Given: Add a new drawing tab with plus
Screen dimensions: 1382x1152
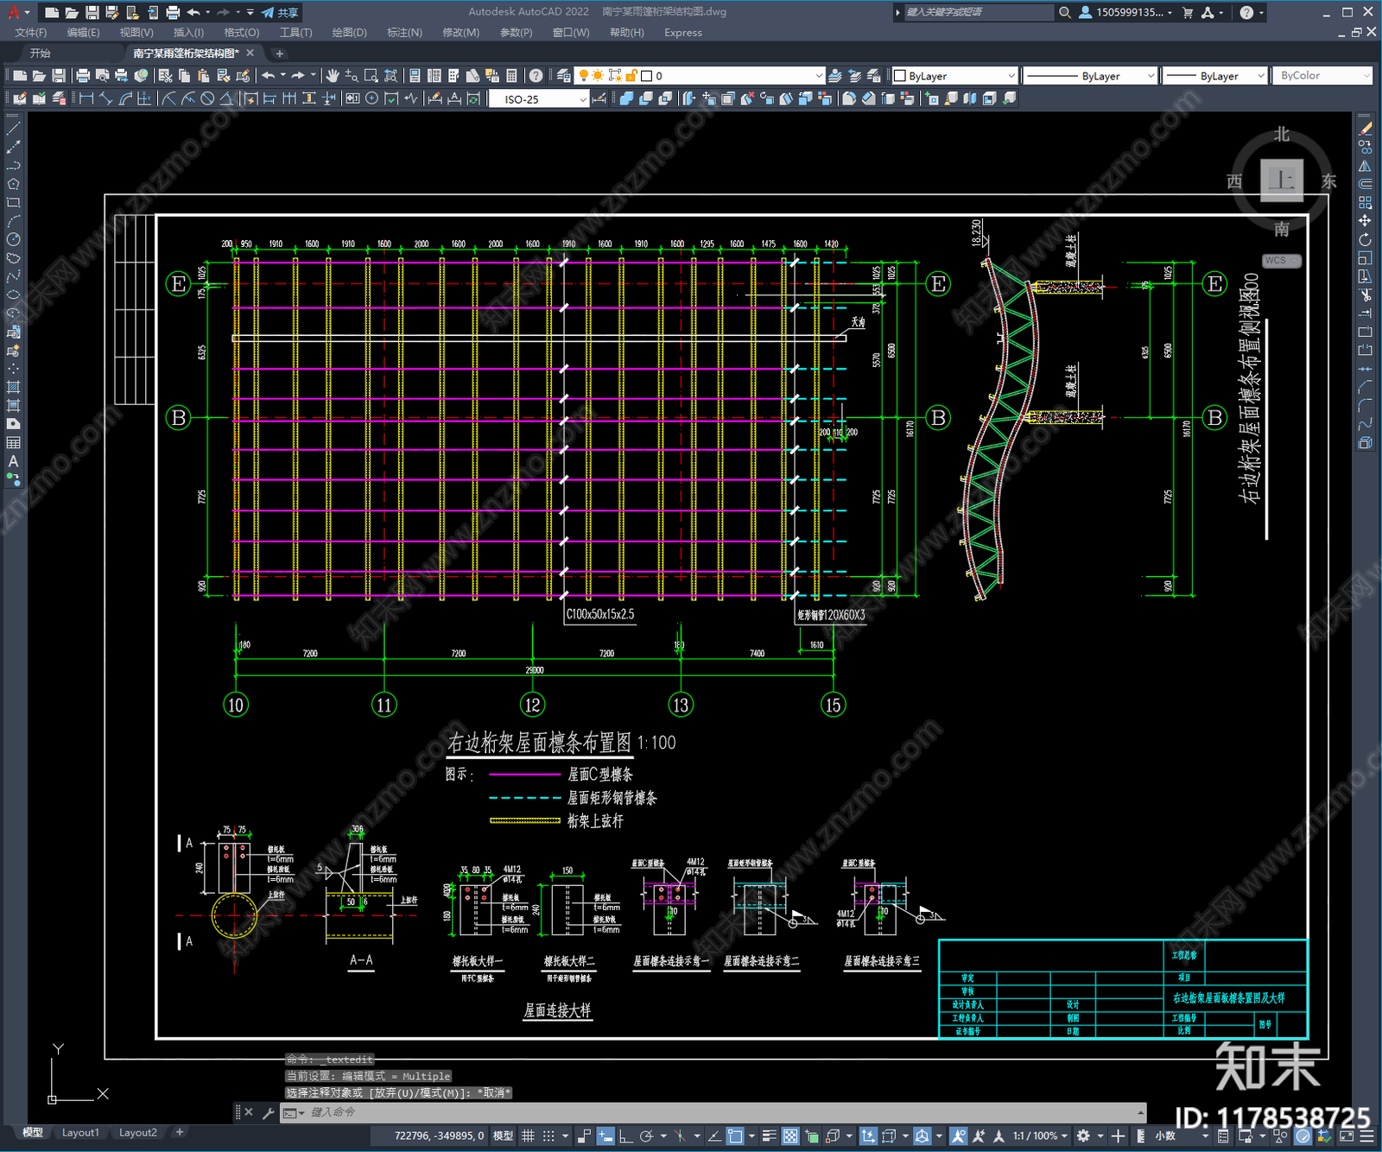Looking at the screenshot, I should 279,54.
